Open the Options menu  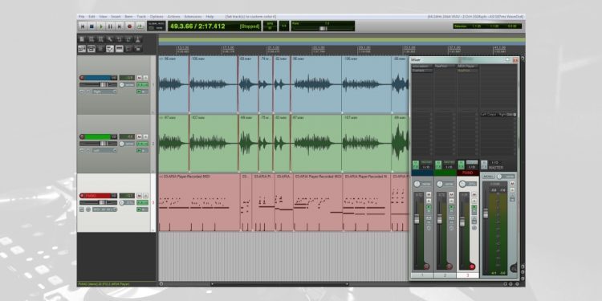pyautogui.click(x=157, y=17)
